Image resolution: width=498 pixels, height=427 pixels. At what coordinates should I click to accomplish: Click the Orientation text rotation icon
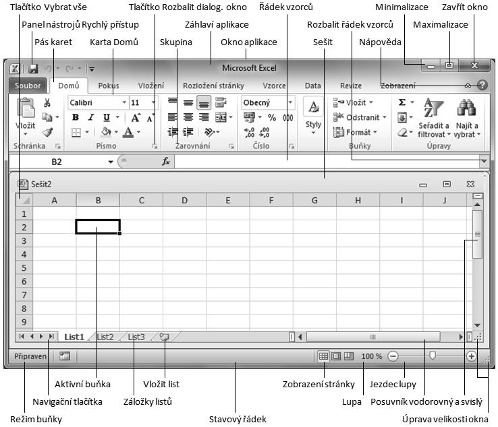click(x=209, y=132)
